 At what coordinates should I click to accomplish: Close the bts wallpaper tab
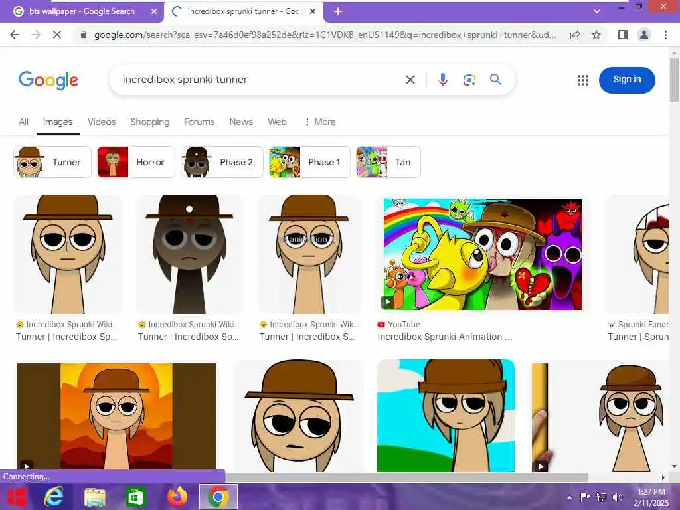154,11
